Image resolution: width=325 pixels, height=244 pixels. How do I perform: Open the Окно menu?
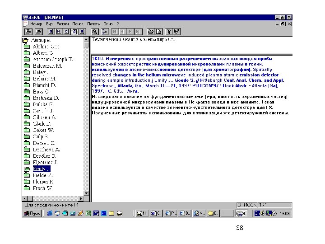(108, 24)
